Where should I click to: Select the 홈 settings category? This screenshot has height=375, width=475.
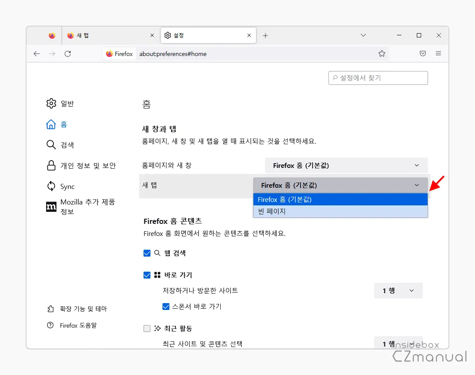(56, 124)
